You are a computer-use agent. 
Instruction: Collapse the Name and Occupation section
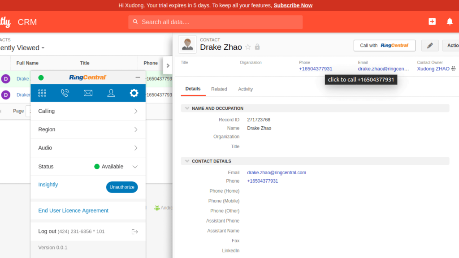187,108
